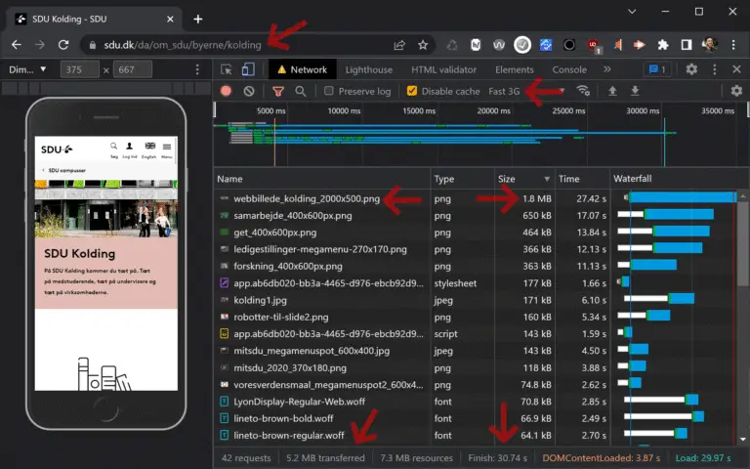Image resolution: width=750 pixels, height=469 pixels.
Task: Switch to the Network tab
Action: (x=303, y=70)
